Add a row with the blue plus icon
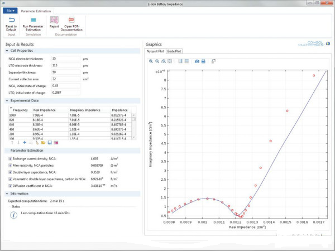 [x=25, y=143]
